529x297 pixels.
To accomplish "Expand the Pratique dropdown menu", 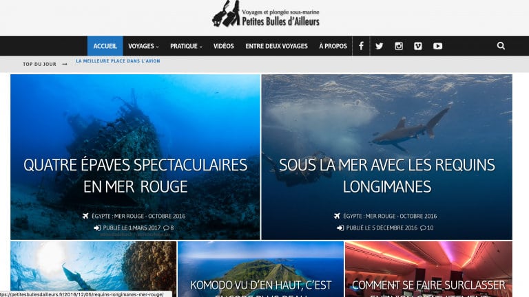I will coord(186,46).
